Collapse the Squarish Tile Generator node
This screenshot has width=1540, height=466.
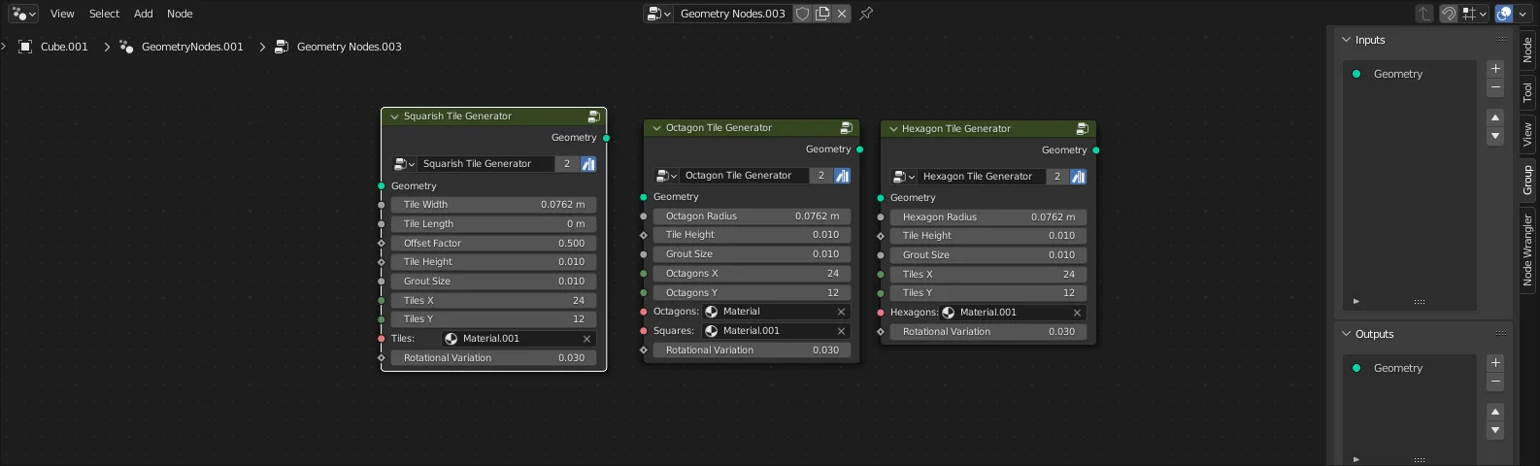click(x=394, y=116)
